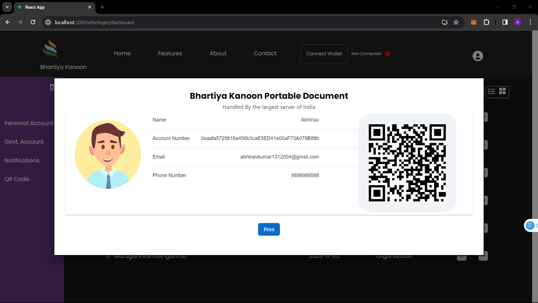Click the Not Connected status dot

coord(388,54)
